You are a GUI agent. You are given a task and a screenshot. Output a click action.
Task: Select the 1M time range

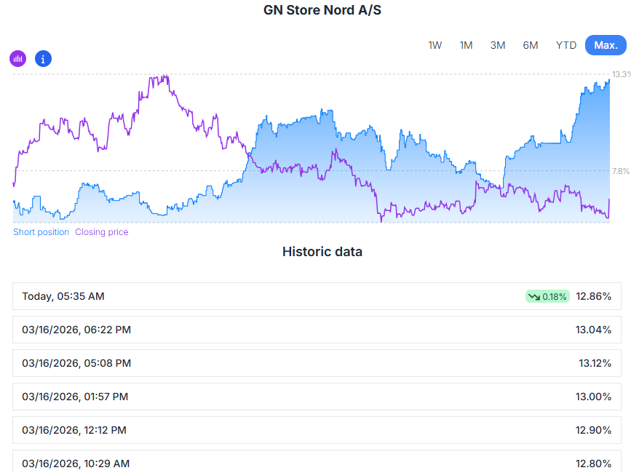pos(466,45)
